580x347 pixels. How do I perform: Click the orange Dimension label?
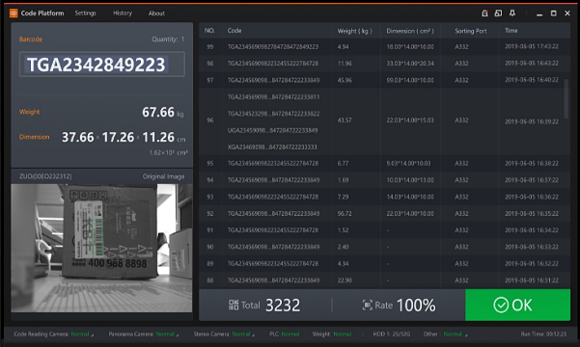pos(34,137)
